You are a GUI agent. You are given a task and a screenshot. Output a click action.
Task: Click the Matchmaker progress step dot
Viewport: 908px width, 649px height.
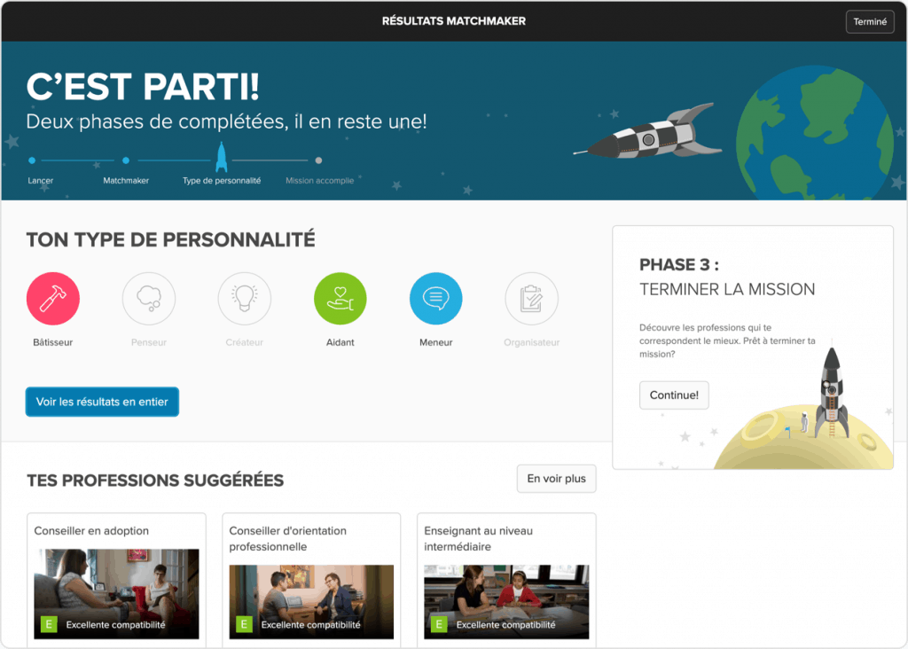(x=126, y=160)
